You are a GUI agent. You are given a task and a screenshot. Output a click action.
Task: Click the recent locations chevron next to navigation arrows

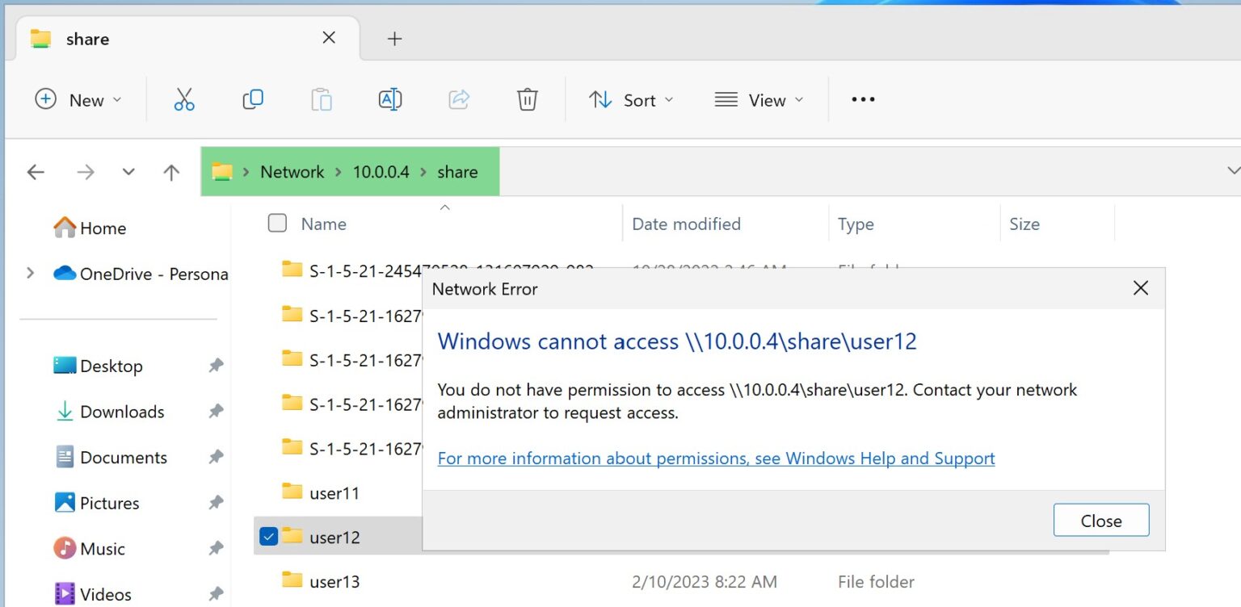[x=128, y=171]
